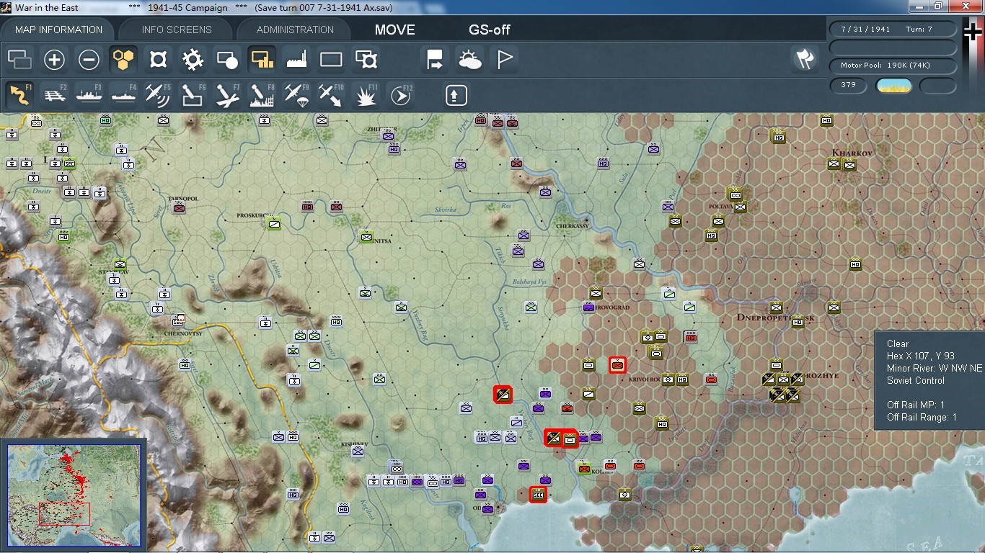This screenshot has width=985, height=553.
Task: Select the F6 bomb unit mode
Action: [193, 95]
